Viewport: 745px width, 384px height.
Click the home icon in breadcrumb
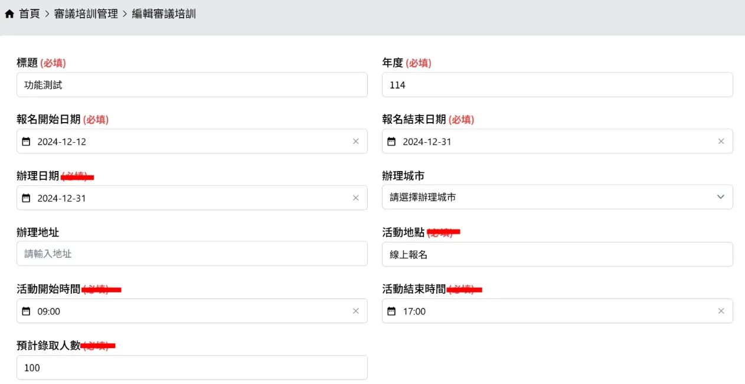point(9,14)
